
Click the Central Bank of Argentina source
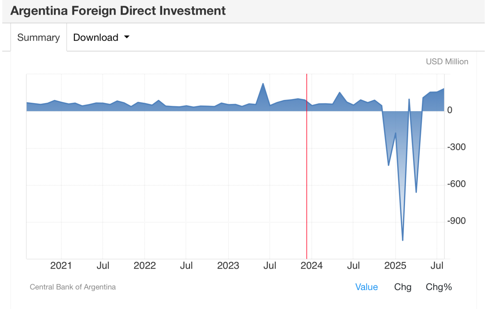(73, 287)
